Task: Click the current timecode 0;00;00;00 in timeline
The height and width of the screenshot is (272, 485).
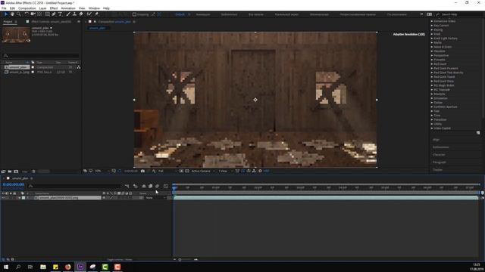Action: click(14, 184)
